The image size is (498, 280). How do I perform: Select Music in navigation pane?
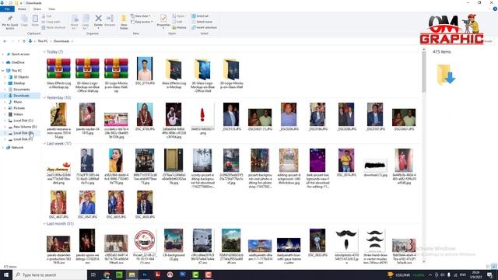coord(18,102)
